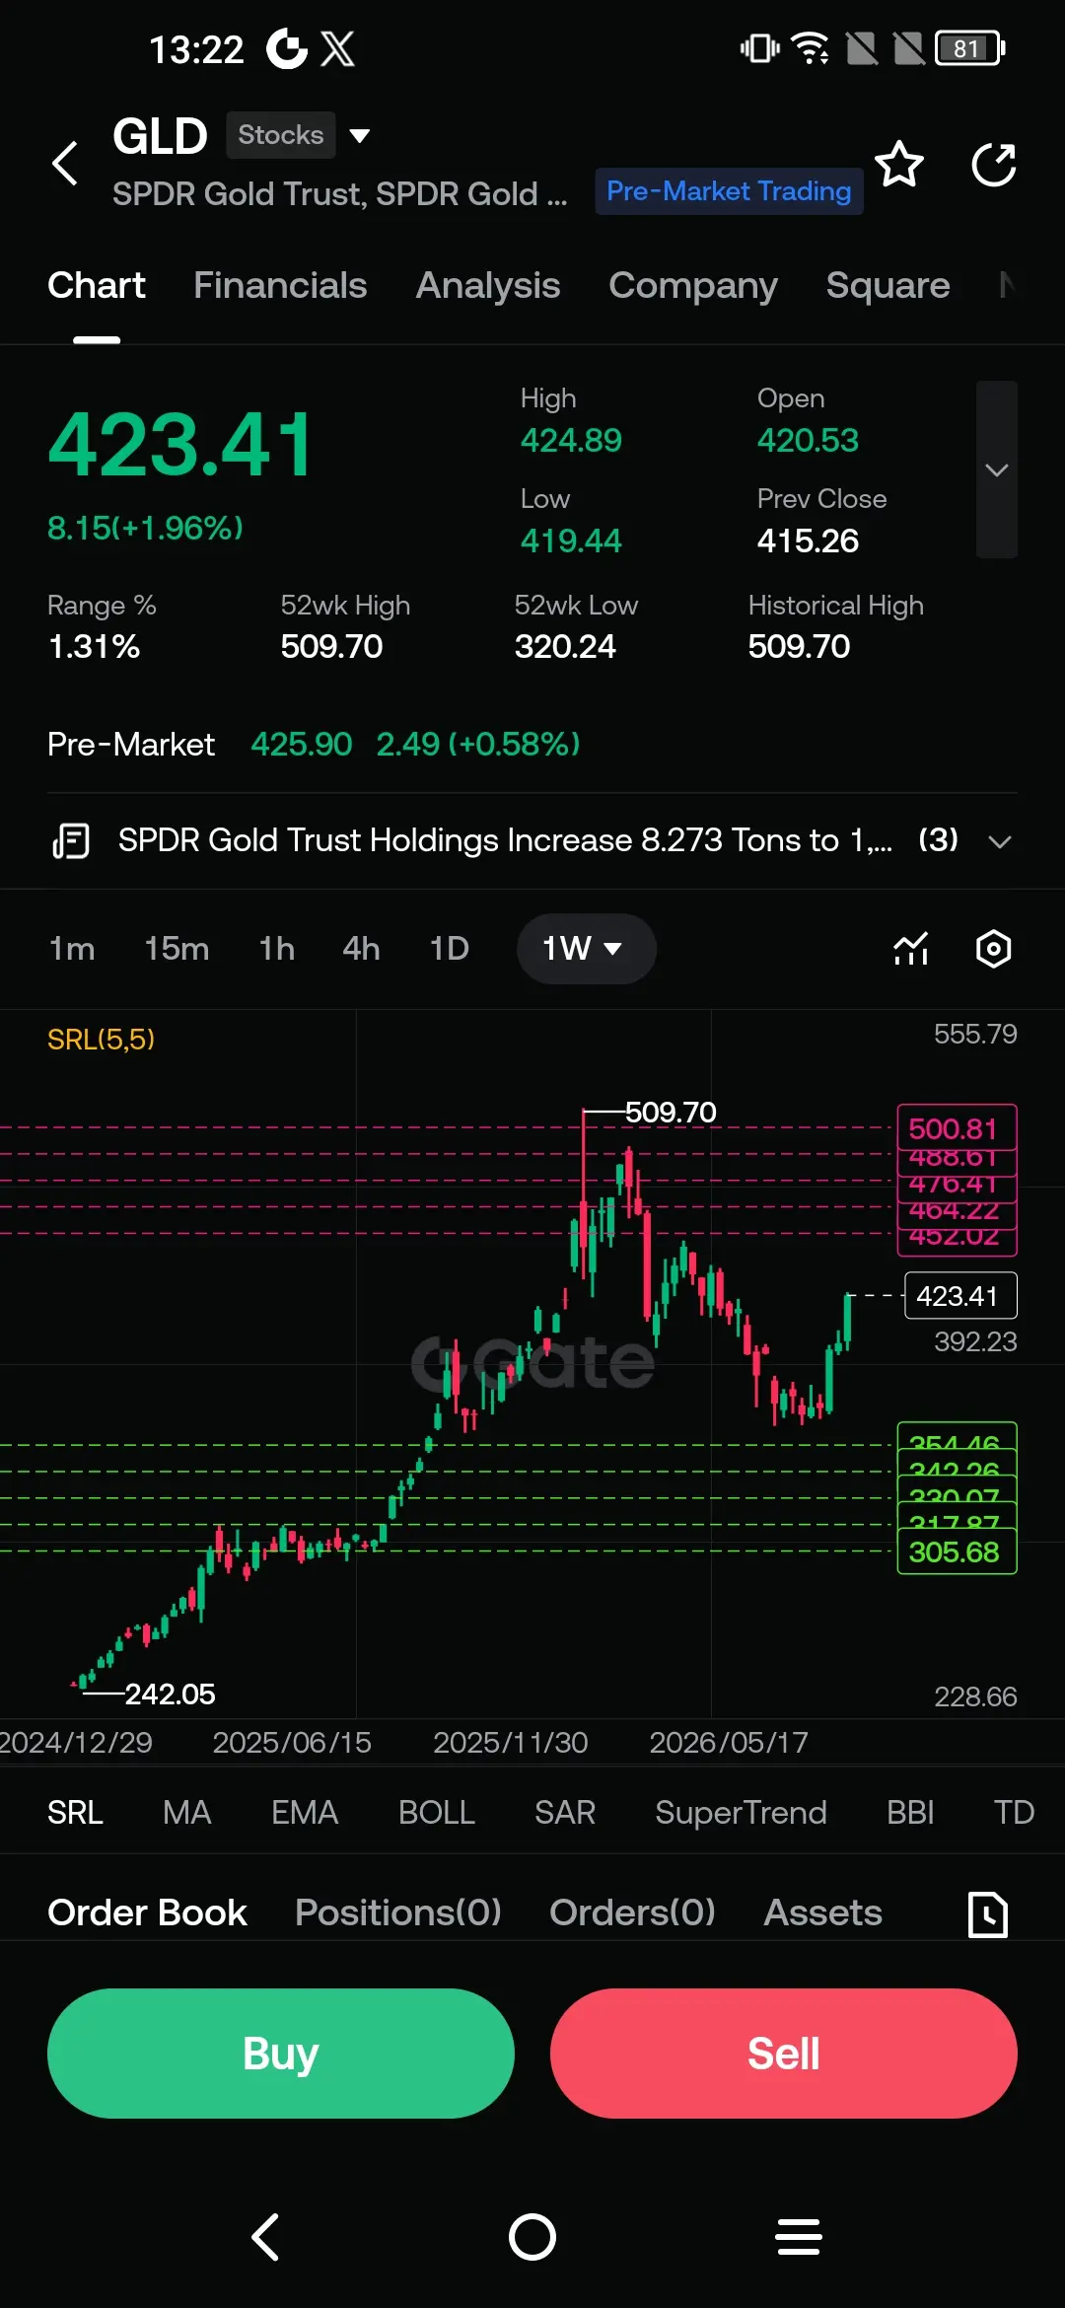
Task: Switch to the Financials tab
Action: [280, 285]
